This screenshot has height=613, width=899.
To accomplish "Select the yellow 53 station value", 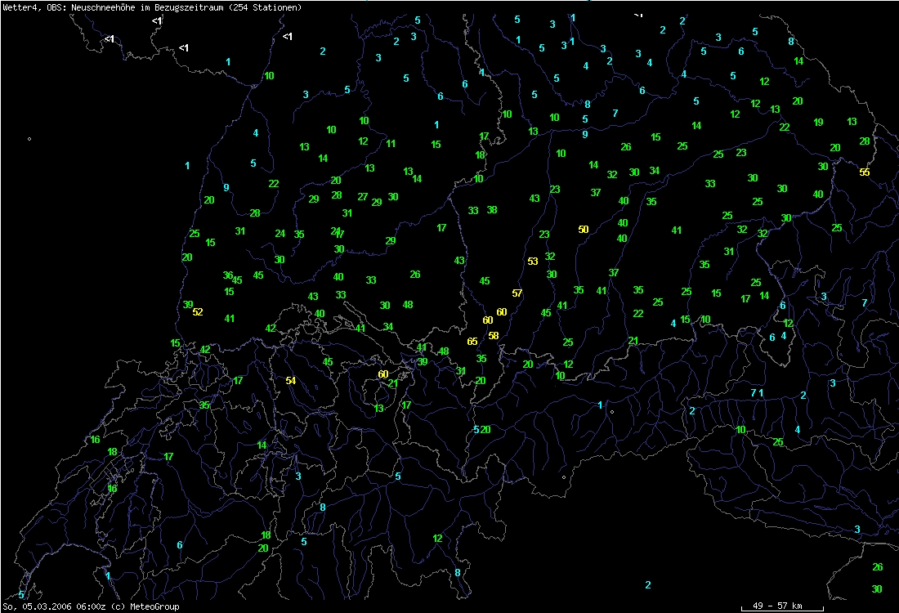I will [x=533, y=262].
